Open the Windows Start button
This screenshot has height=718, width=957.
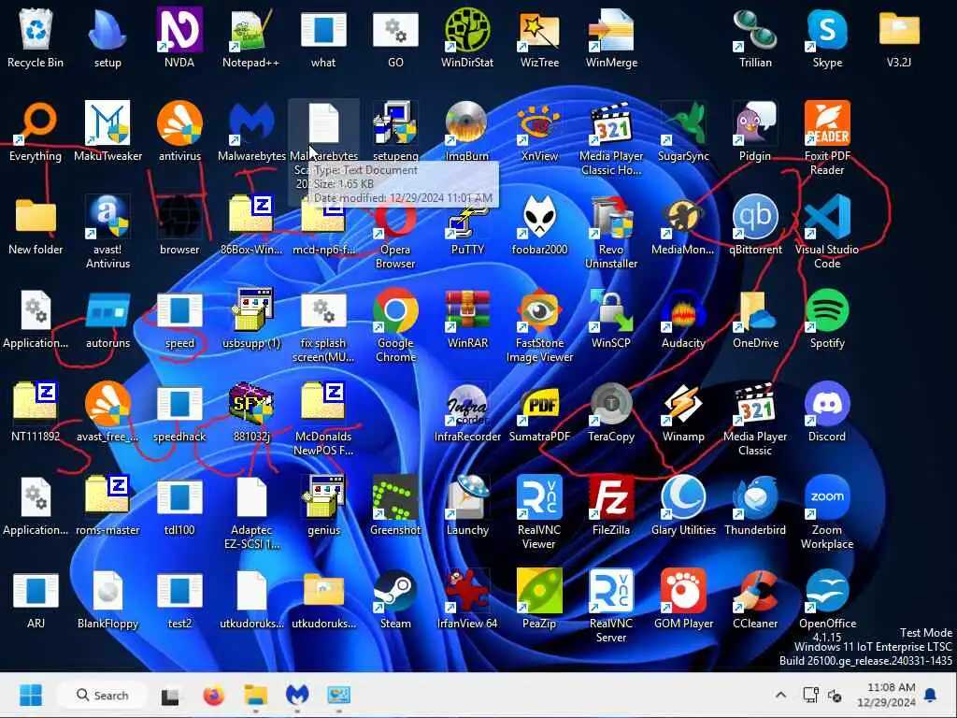[x=31, y=695]
